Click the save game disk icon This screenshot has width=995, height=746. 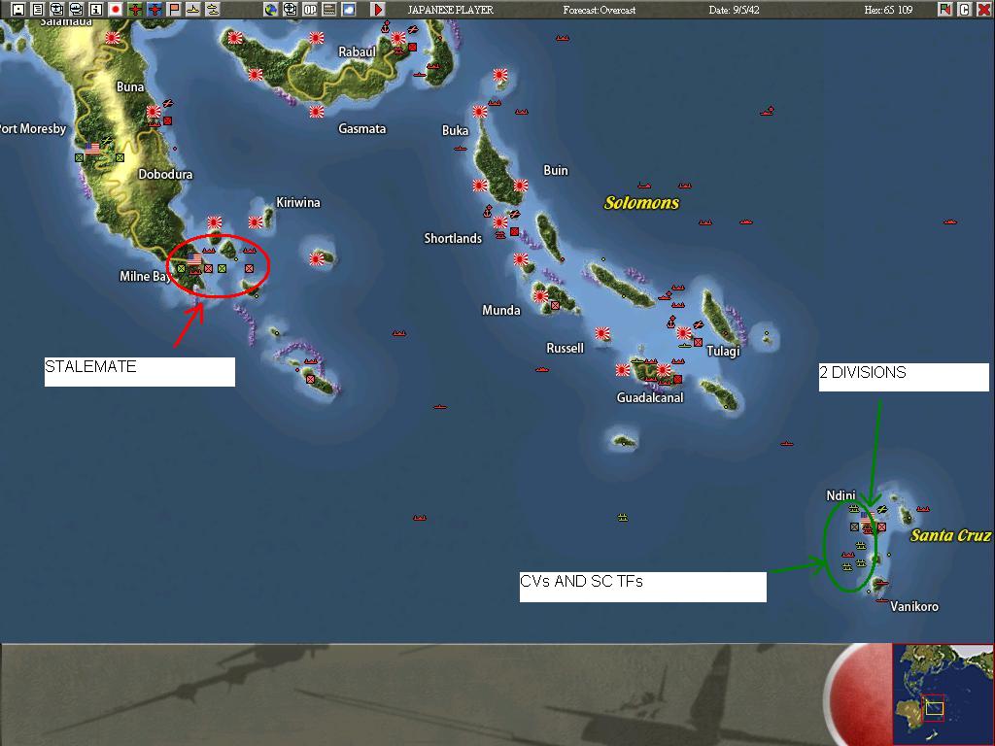pyautogui.click(x=18, y=10)
